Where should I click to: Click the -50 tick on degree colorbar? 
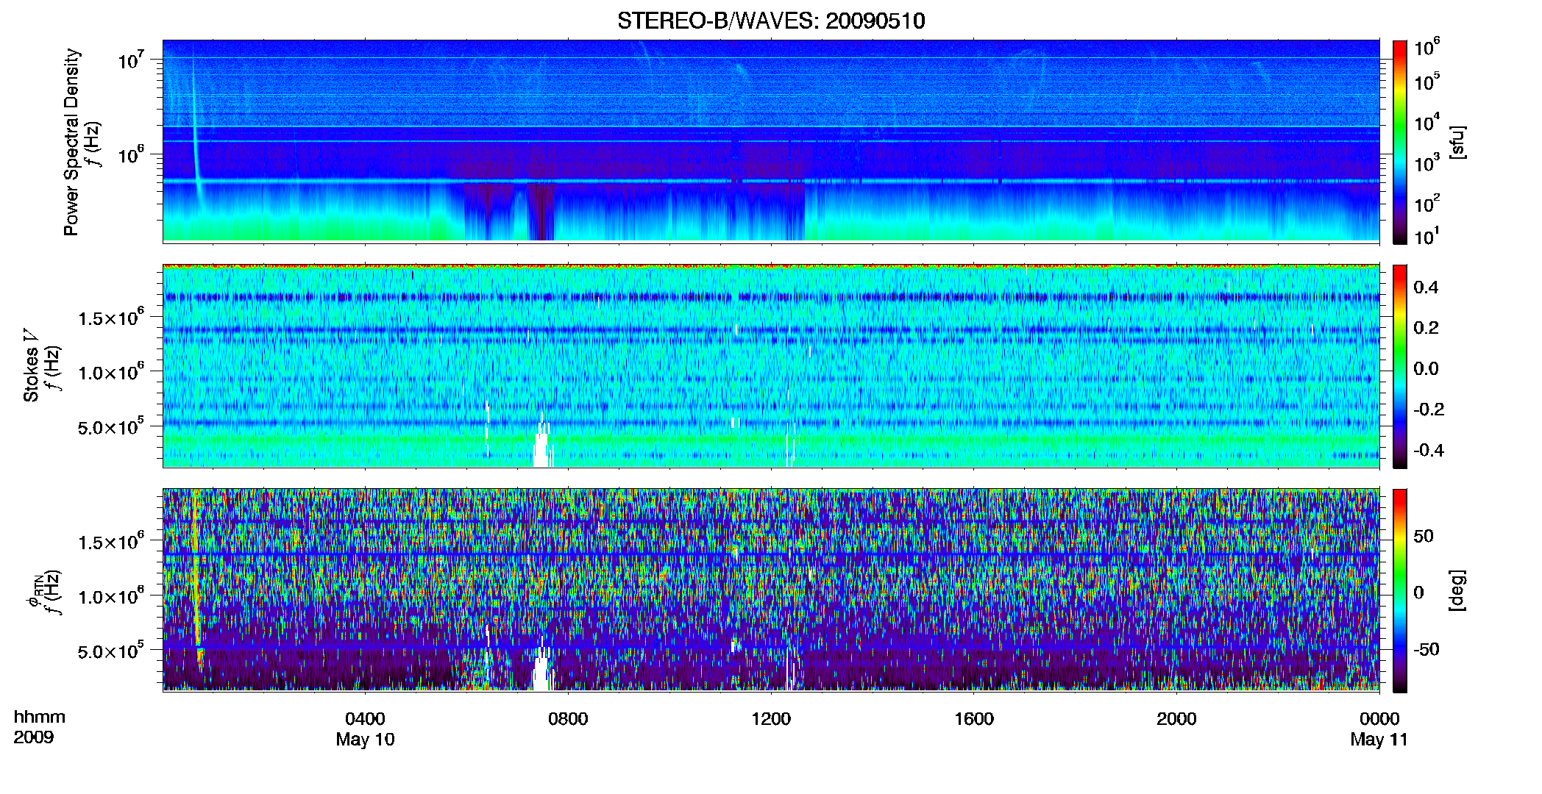click(1426, 649)
